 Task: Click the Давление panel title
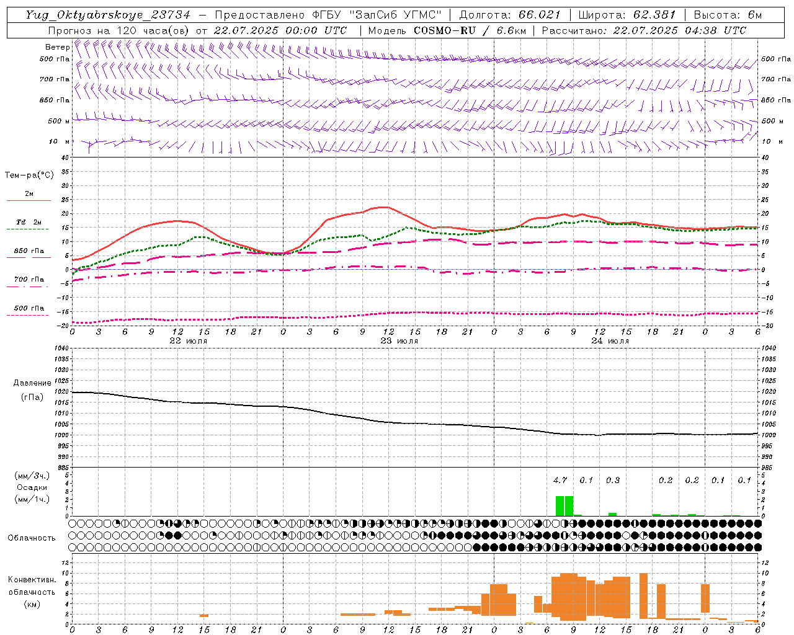[32, 383]
